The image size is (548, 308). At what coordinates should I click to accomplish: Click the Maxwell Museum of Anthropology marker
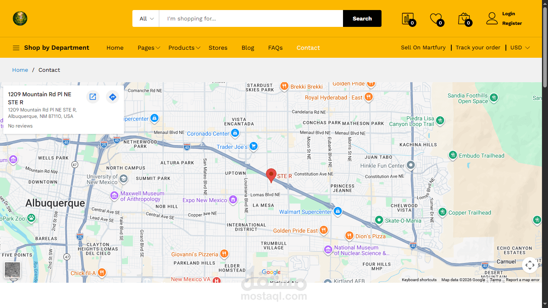coord(114,196)
